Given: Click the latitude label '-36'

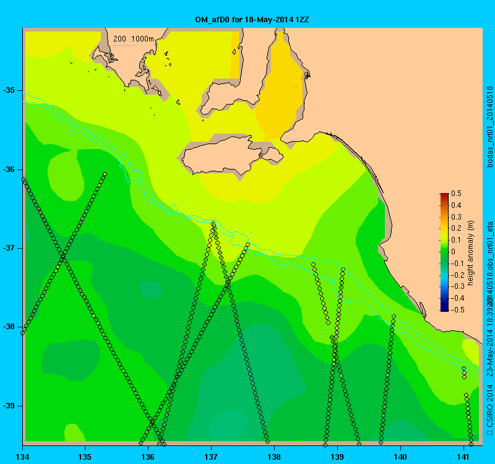Looking at the screenshot, I should pos(9,170).
